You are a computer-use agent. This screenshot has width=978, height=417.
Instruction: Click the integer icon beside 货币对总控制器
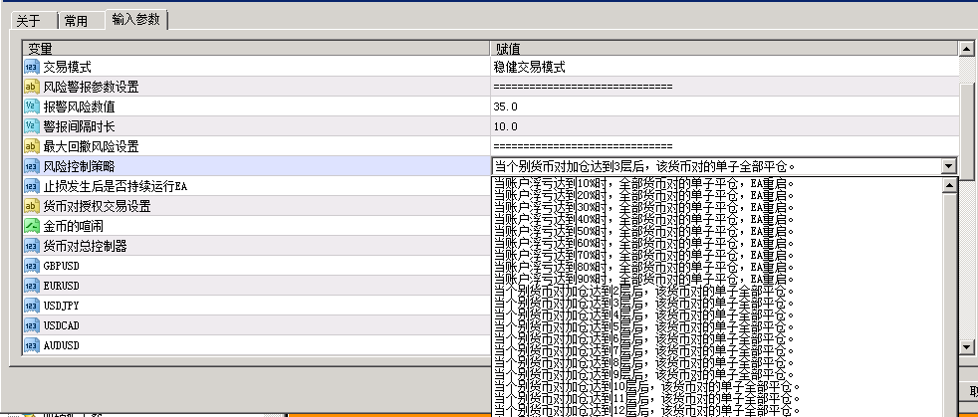[x=32, y=246]
